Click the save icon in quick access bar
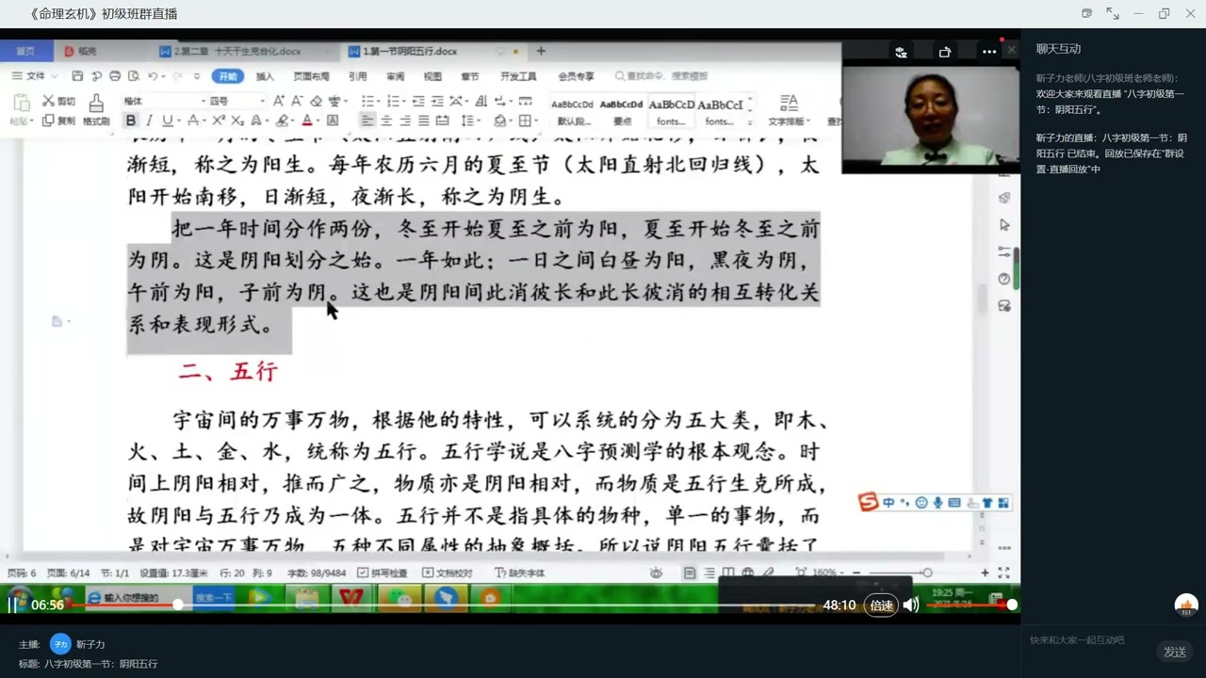 click(77, 76)
